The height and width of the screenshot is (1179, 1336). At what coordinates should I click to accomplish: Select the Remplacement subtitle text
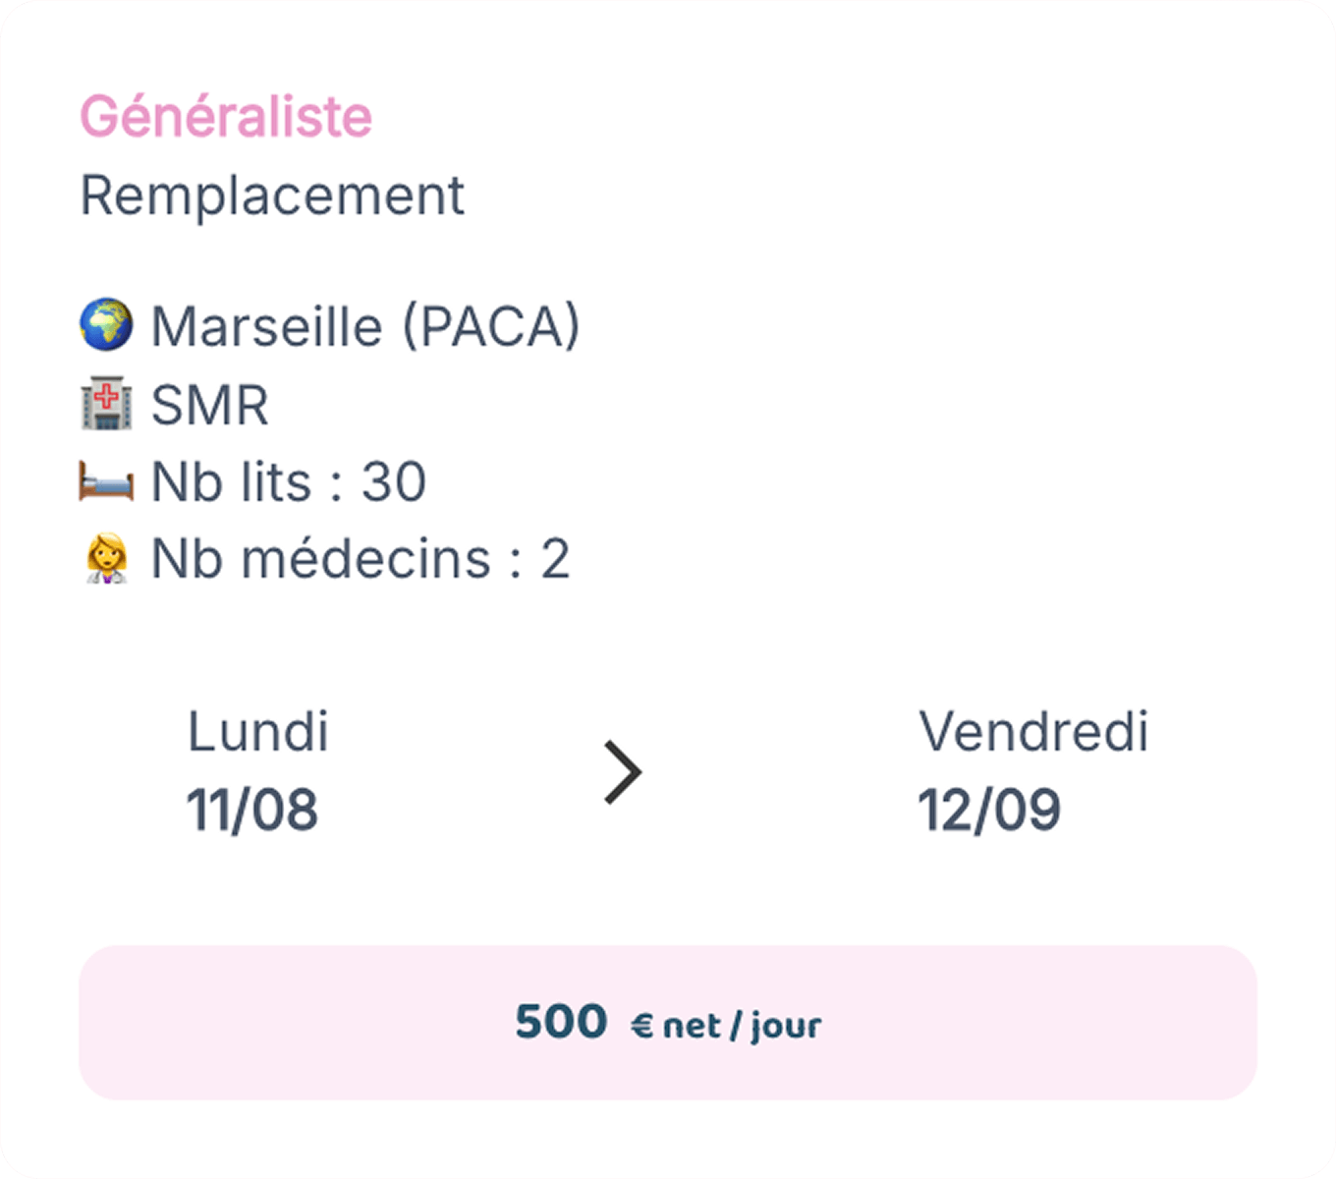[x=272, y=196]
